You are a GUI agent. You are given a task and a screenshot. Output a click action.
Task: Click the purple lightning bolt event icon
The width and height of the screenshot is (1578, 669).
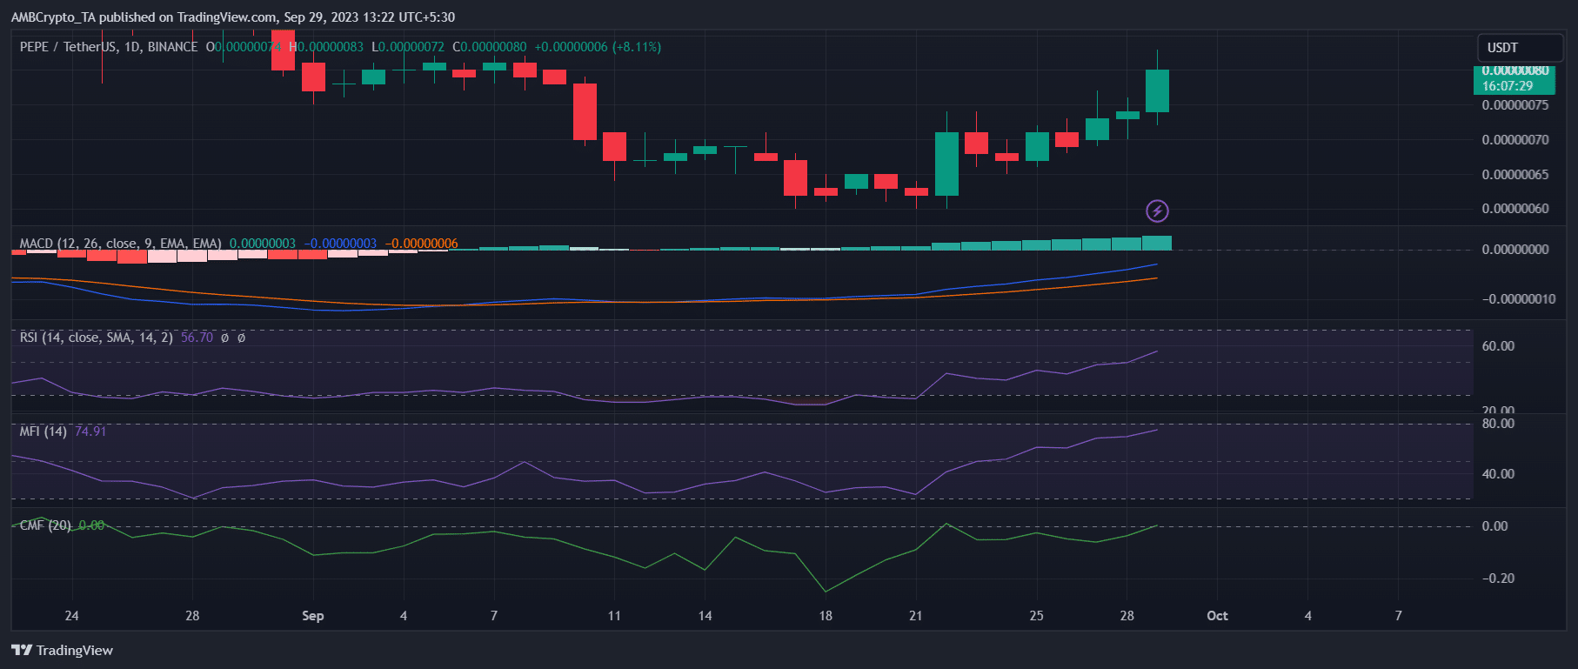(1157, 211)
